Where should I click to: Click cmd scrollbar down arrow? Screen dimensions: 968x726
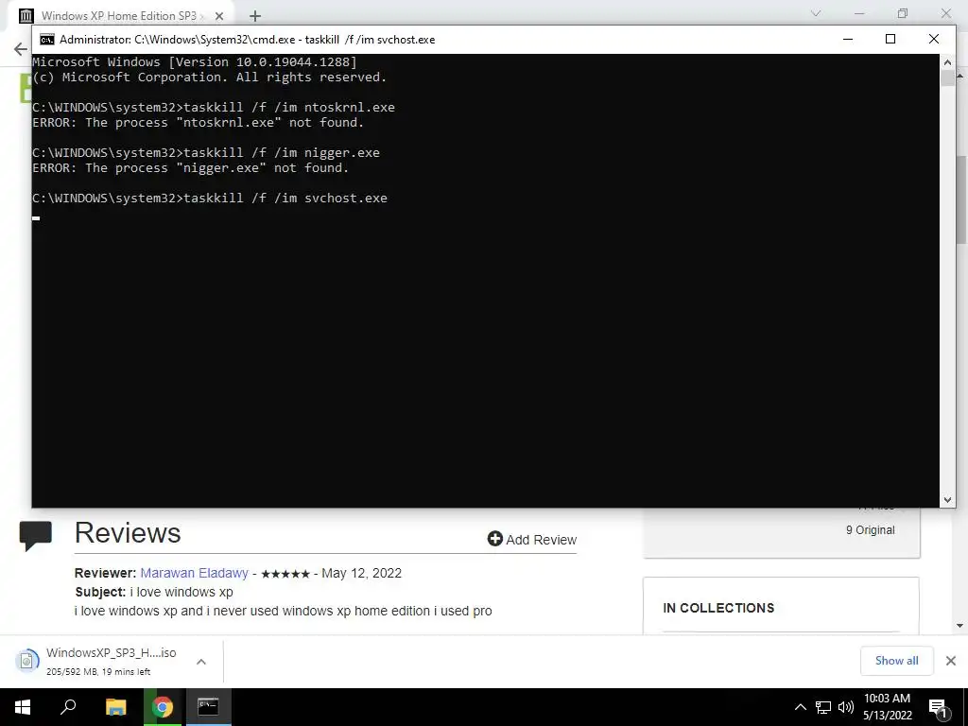click(x=947, y=500)
